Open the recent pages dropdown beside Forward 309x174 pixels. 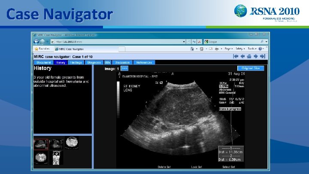pos(47,42)
